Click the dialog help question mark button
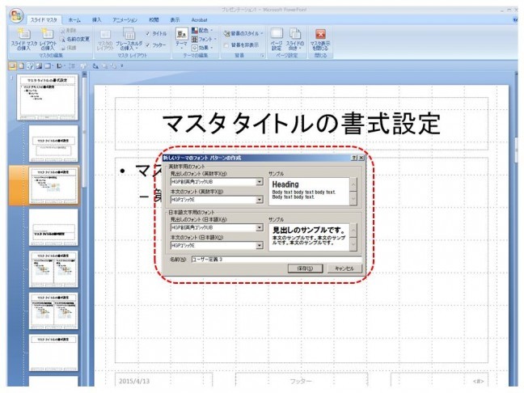Image resolution: width=524 pixels, height=393 pixels. coord(354,158)
